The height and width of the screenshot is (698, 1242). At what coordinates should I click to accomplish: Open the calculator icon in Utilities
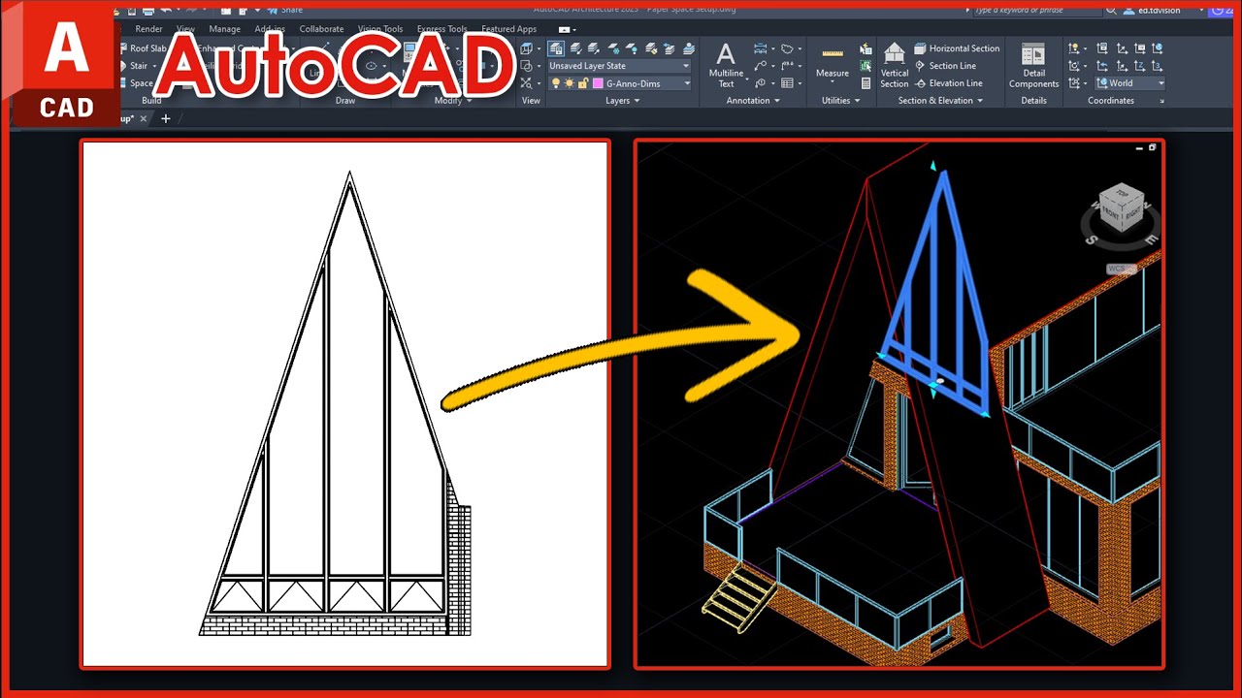pyautogui.click(x=866, y=83)
